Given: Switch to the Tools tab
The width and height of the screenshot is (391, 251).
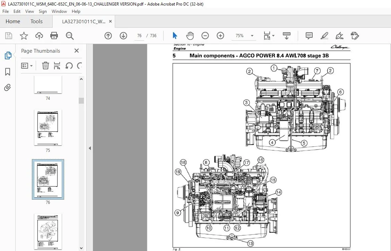Looking at the screenshot, I should (36, 21).
